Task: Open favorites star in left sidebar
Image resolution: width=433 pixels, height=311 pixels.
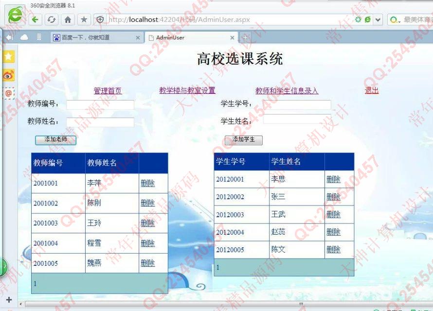Action: click(x=8, y=56)
